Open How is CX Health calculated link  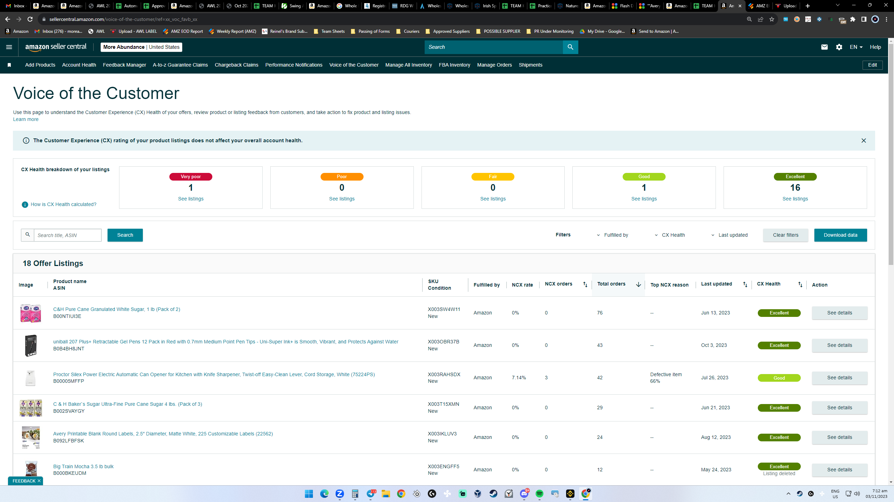64,205
